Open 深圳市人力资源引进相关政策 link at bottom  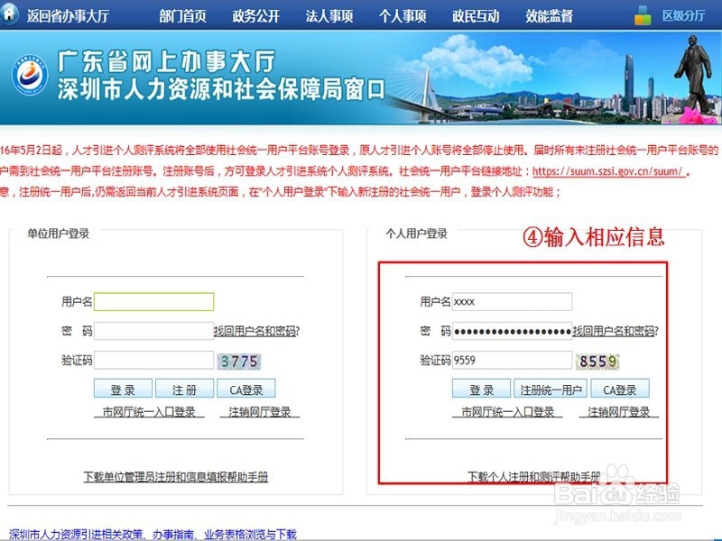(x=153, y=534)
